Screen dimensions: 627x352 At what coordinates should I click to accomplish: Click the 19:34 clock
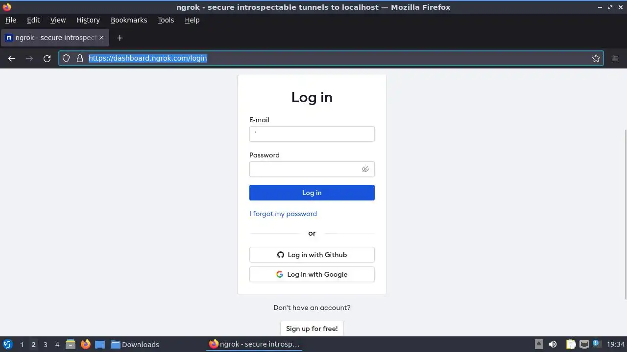click(x=616, y=344)
